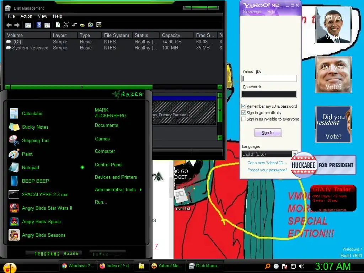Screen dimensions: 364x273
Task: Click the Huckabee For President gadget
Action: point(323,165)
